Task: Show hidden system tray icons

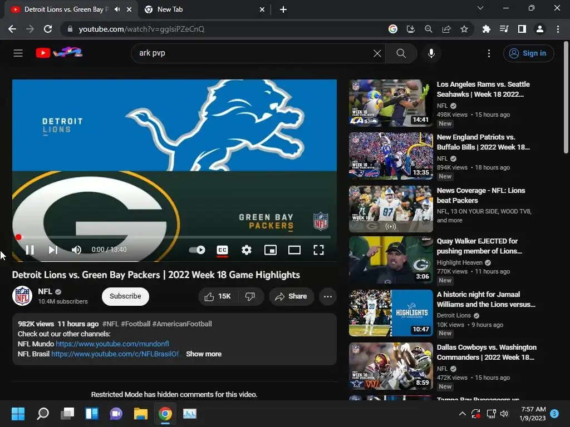Action: 463,413
